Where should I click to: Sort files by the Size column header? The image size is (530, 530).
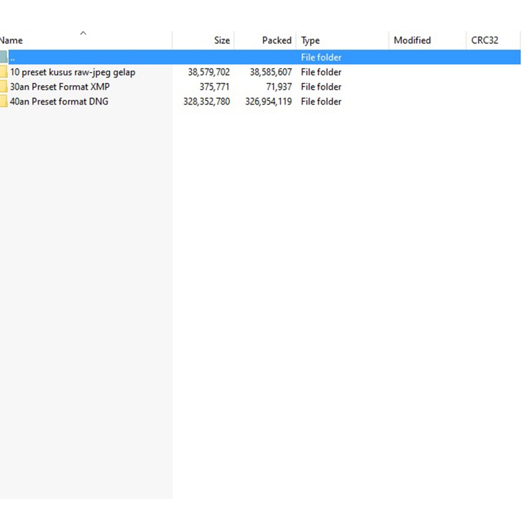pos(222,40)
